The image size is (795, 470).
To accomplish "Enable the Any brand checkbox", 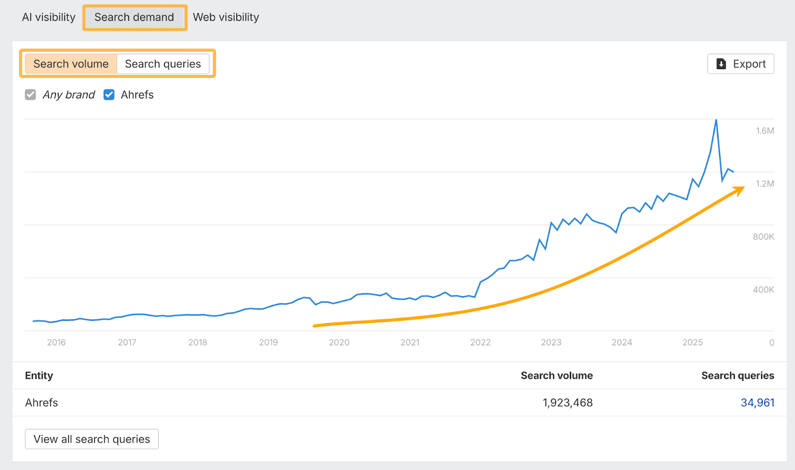I will [x=30, y=94].
